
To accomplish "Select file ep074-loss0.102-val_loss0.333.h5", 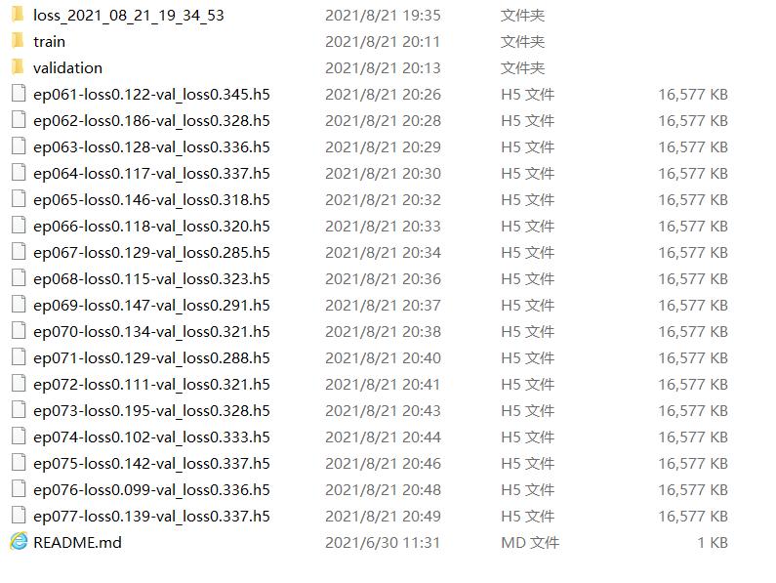I will pos(151,437).
